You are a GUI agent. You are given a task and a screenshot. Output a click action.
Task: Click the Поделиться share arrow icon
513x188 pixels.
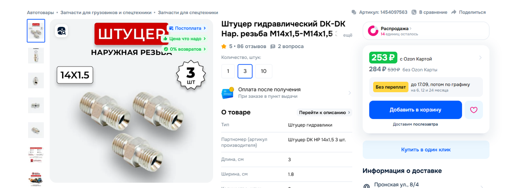[454, 12]
